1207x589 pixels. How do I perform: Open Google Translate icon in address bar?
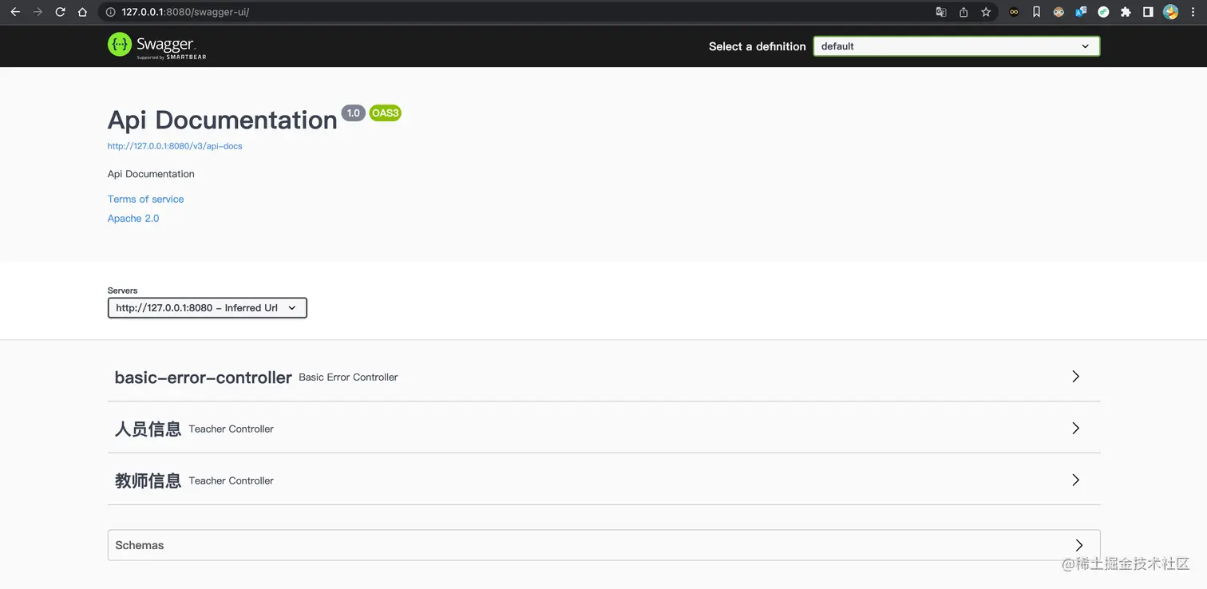941,12
